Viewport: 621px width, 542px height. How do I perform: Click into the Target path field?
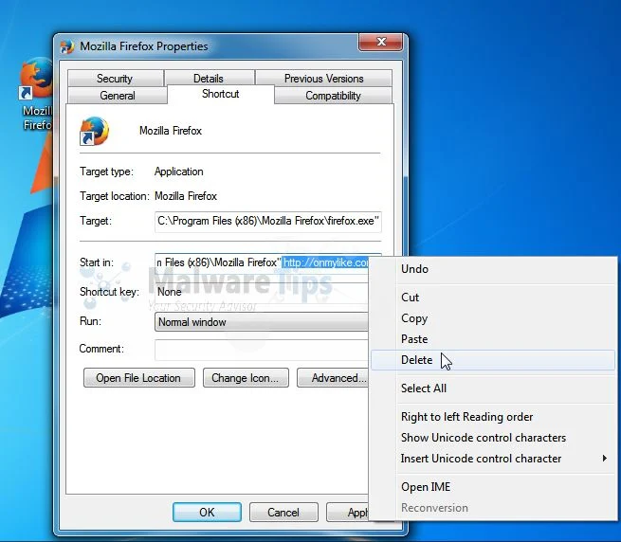point(268,221)
